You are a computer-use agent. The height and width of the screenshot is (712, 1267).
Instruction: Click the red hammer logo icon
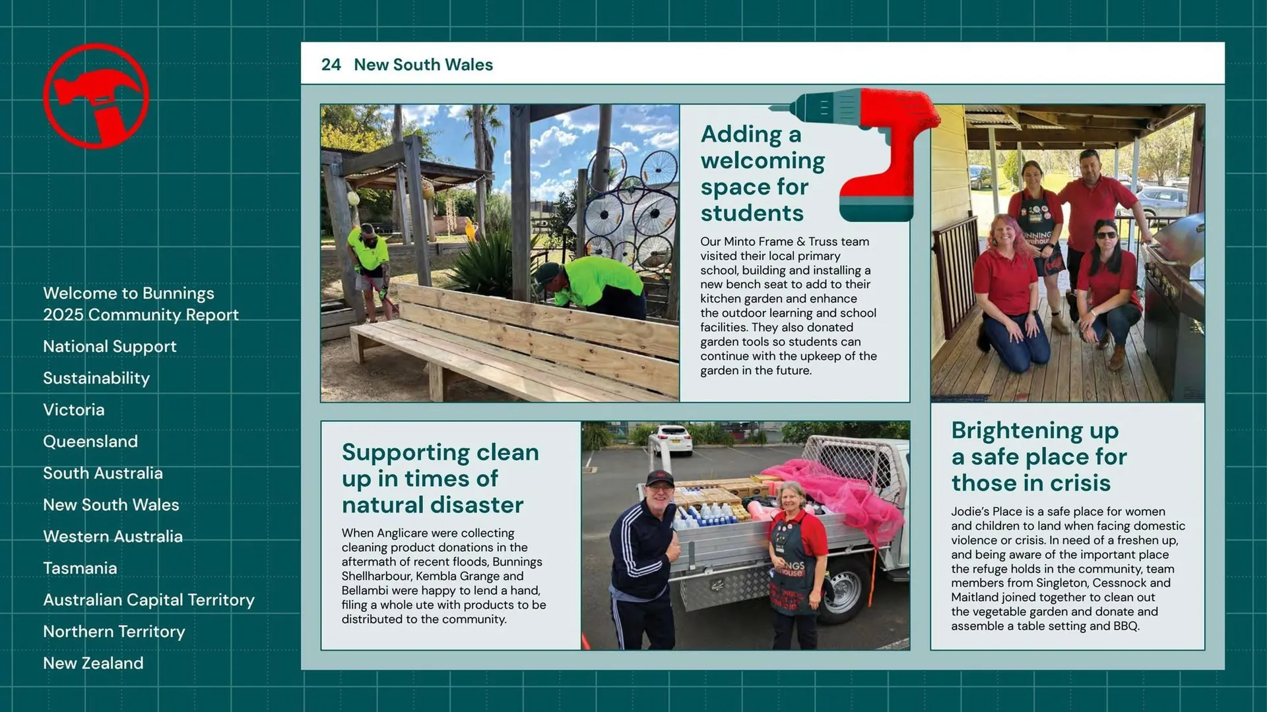pyautogui.click(x=96, y=98)
